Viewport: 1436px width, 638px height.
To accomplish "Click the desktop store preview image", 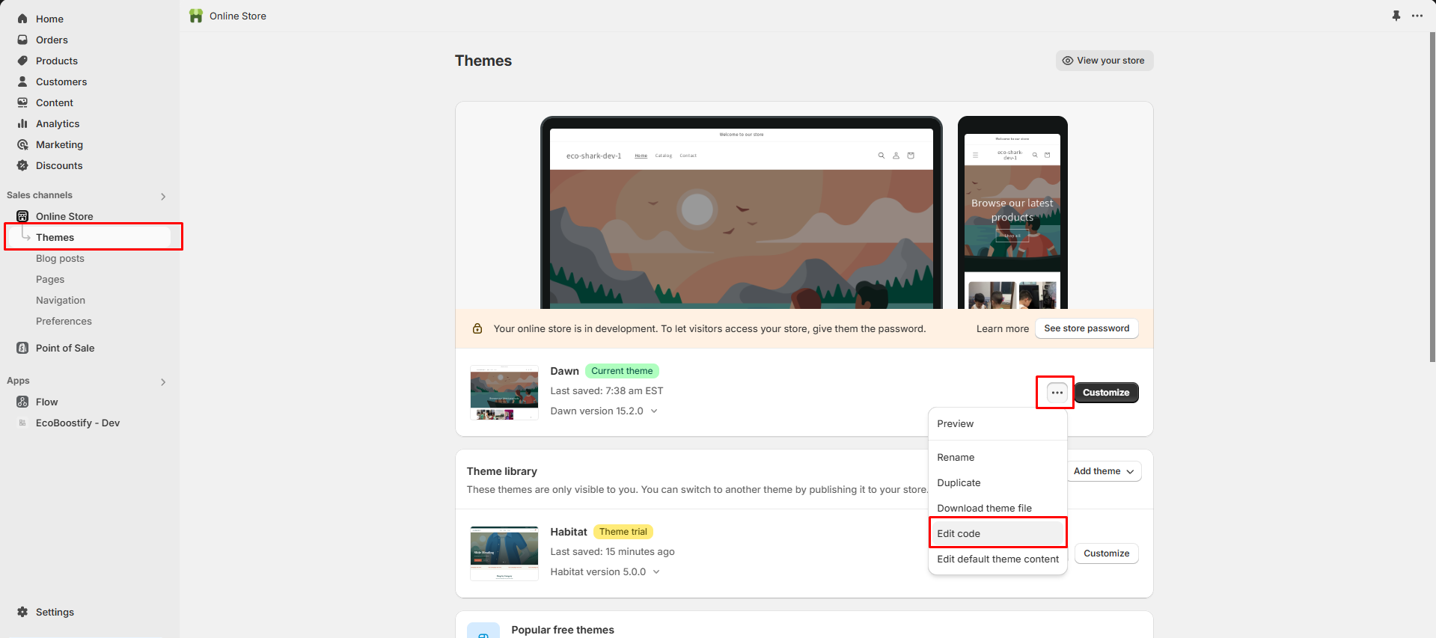I will pyautogui.click(x=742, y=213).
